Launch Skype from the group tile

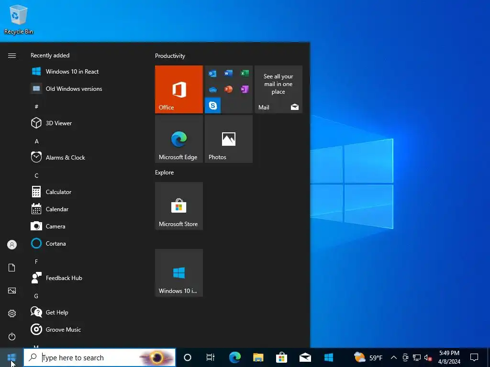point(213,106)
